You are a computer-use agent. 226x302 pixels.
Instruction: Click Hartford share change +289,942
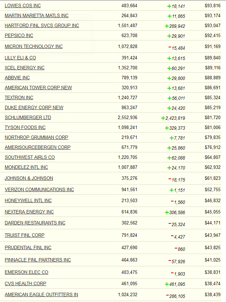click(x=175, y=26)
